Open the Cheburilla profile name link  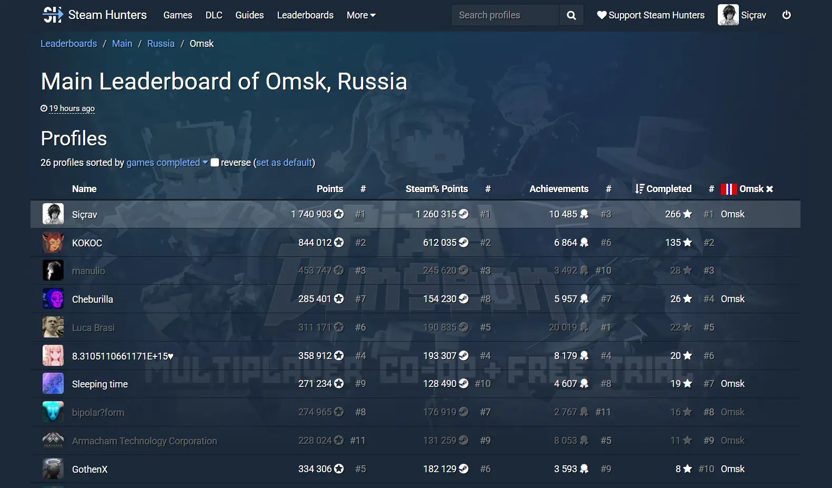pyautogui.click(x=93, y=299)
